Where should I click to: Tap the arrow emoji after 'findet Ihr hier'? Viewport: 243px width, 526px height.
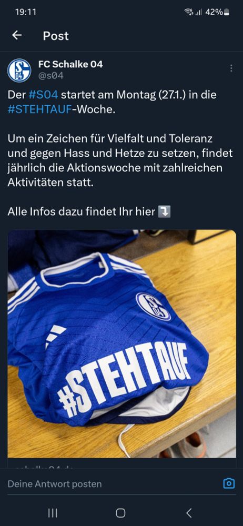[x=165, y=212]
